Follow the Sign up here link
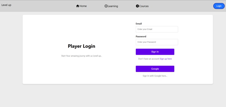The image size is (226, 107). click(166, 59)
